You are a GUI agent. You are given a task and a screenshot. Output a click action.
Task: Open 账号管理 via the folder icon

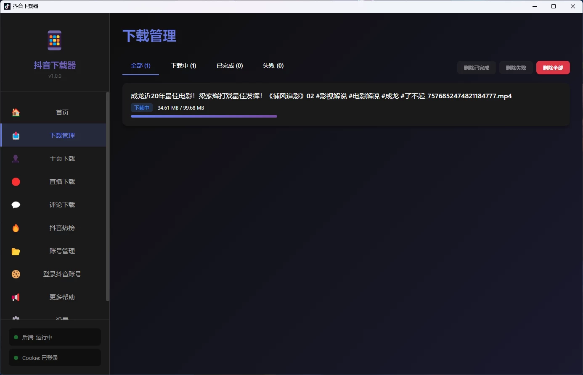click(16, 251)
